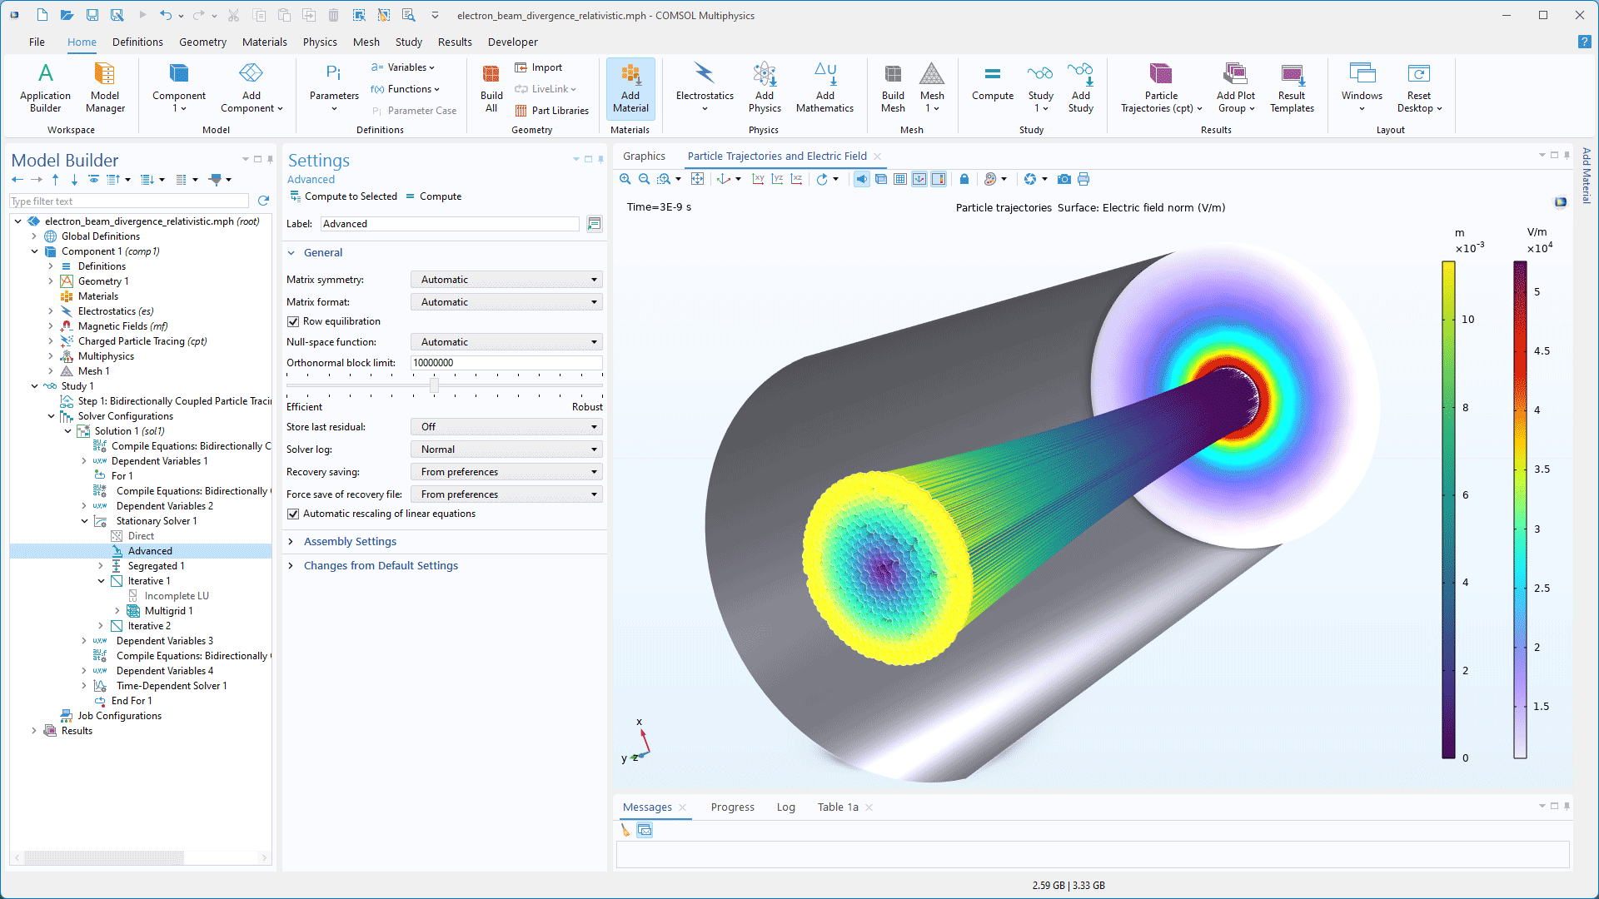Click Zoom Out in graphics toolbar
The image size is (1599, 899).
(x=644, y=179)
